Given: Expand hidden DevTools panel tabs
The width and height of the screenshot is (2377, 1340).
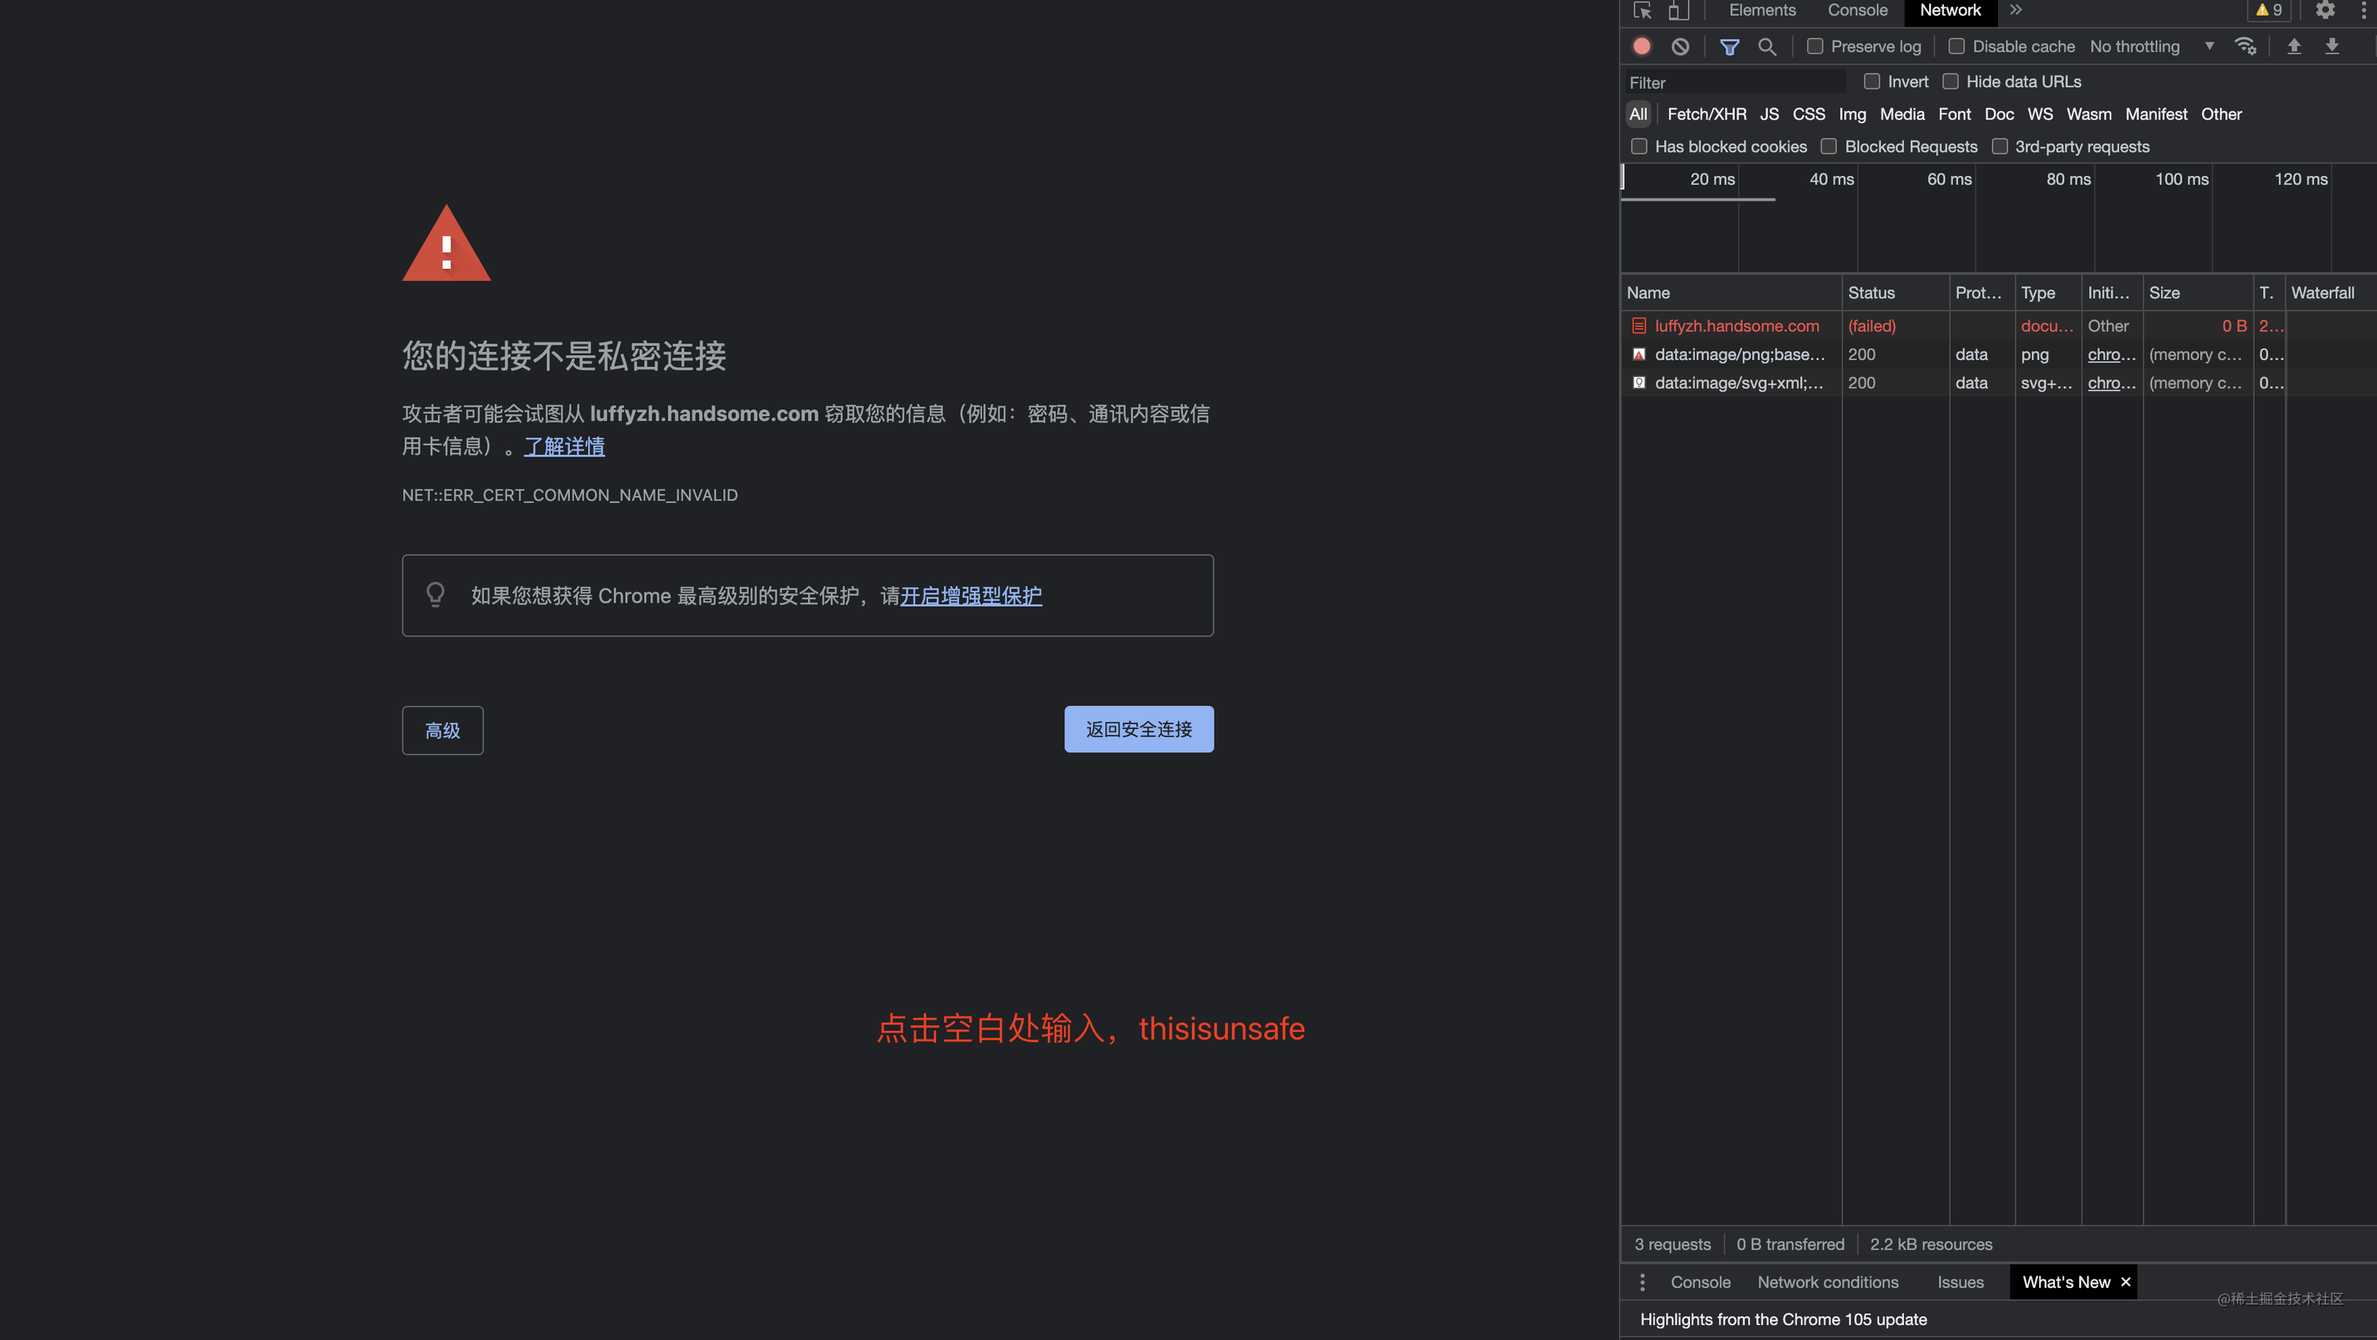Looking at the screenshot, I should pos(2016,10).
